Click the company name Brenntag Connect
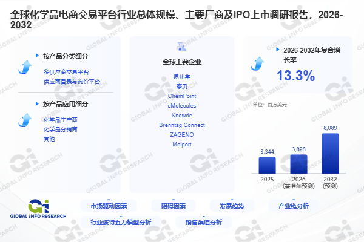The height and width of the screenshot is (242, 364). pyautogui.click(x=182, y=125)
